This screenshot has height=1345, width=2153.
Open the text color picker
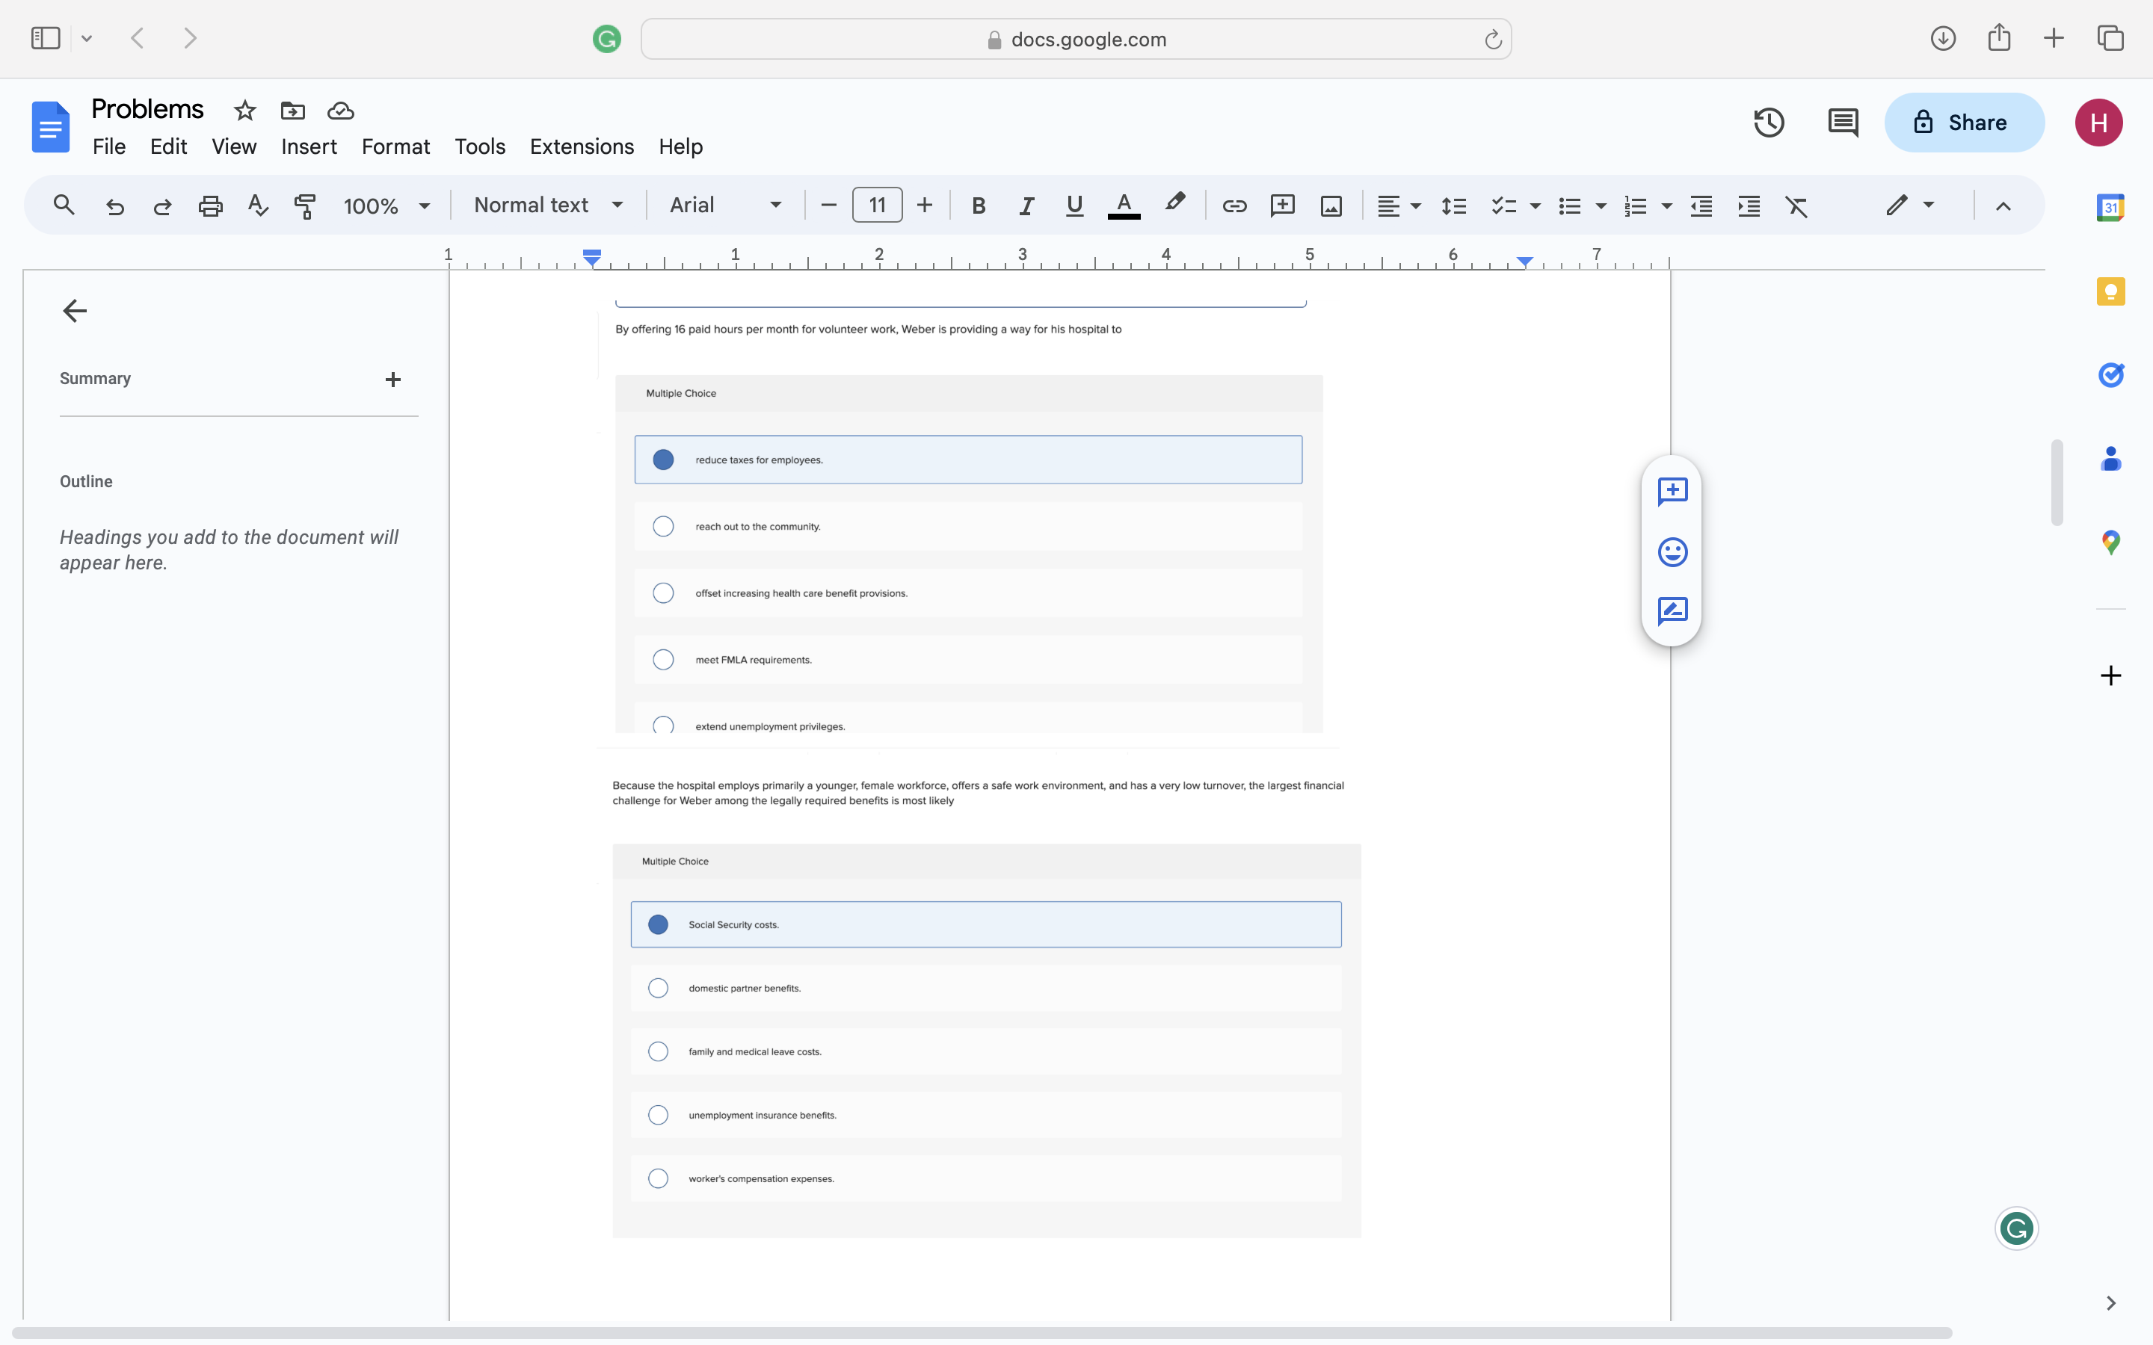[x=1124, y=205]
